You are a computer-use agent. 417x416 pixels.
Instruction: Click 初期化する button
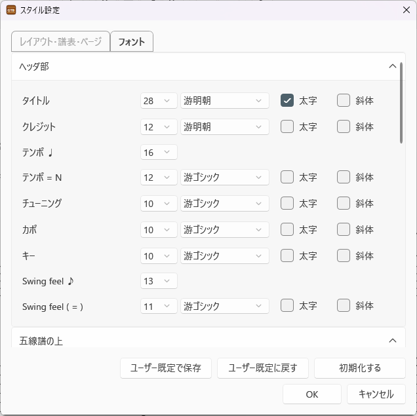pyautogui.click(x=360, y=368)
